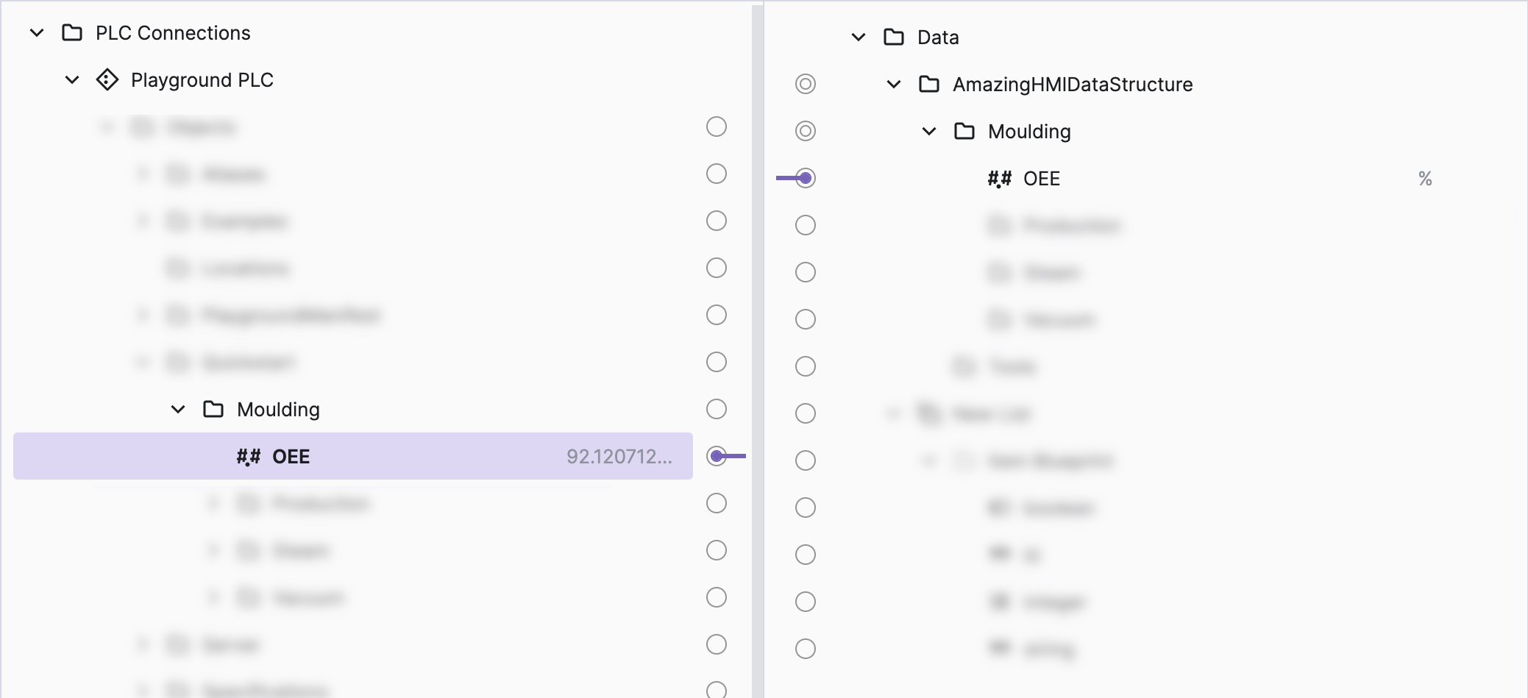Click the folder icon of Moulding under AmazingHMIDataStructure

[x=964, y=132]
